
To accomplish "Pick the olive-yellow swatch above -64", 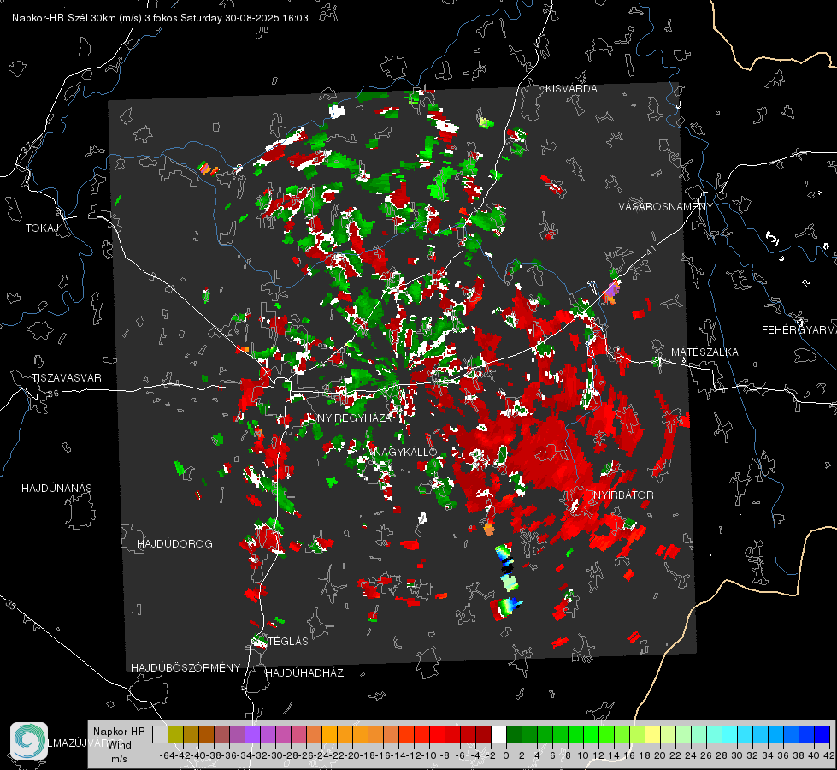I will click(x=175, y=735).
